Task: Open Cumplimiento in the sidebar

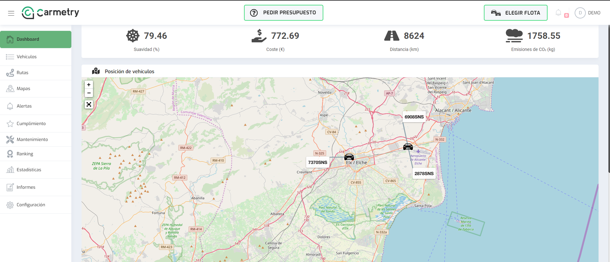Action: (x=36, y=124)
